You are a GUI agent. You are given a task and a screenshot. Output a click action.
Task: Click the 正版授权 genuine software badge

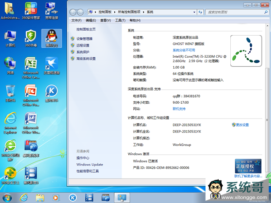tap(248, 166)
